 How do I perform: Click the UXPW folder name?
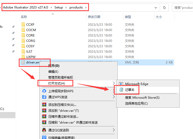point(31,57)
